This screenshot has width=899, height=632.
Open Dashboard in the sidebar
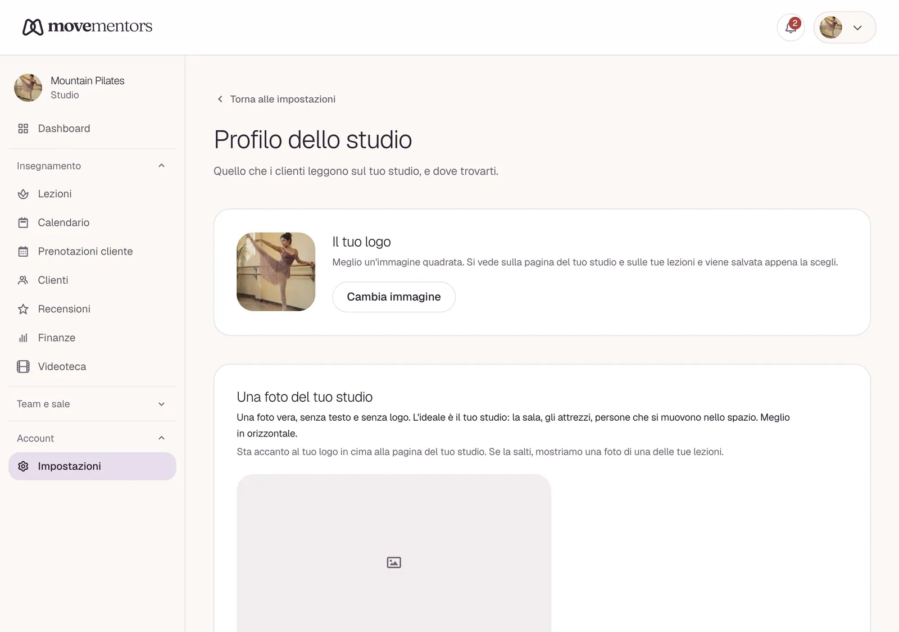click(92, 129)
